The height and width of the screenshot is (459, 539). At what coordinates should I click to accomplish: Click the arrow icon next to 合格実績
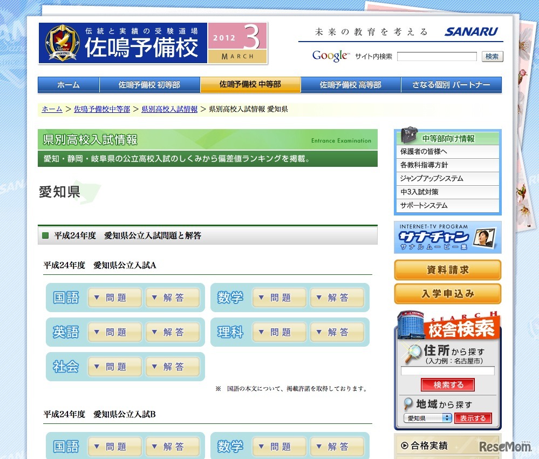406,445
